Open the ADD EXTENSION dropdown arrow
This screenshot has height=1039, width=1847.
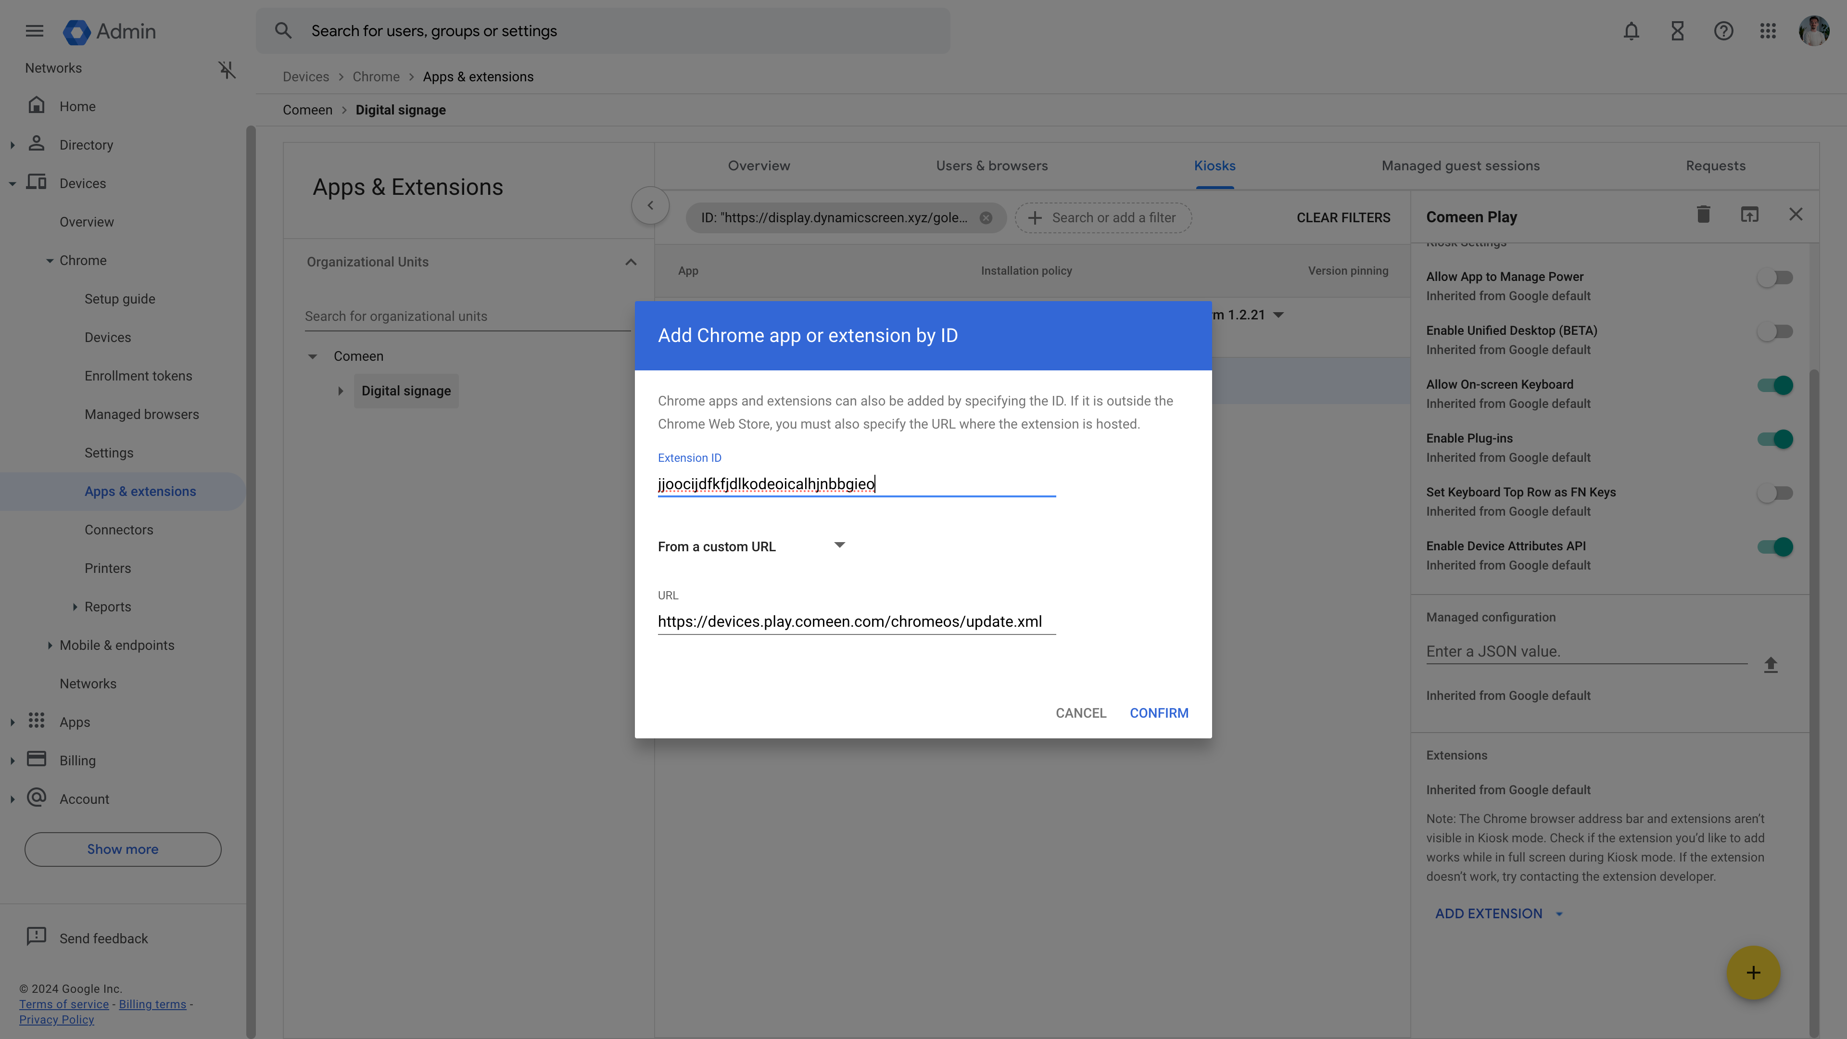(1559, 914)
